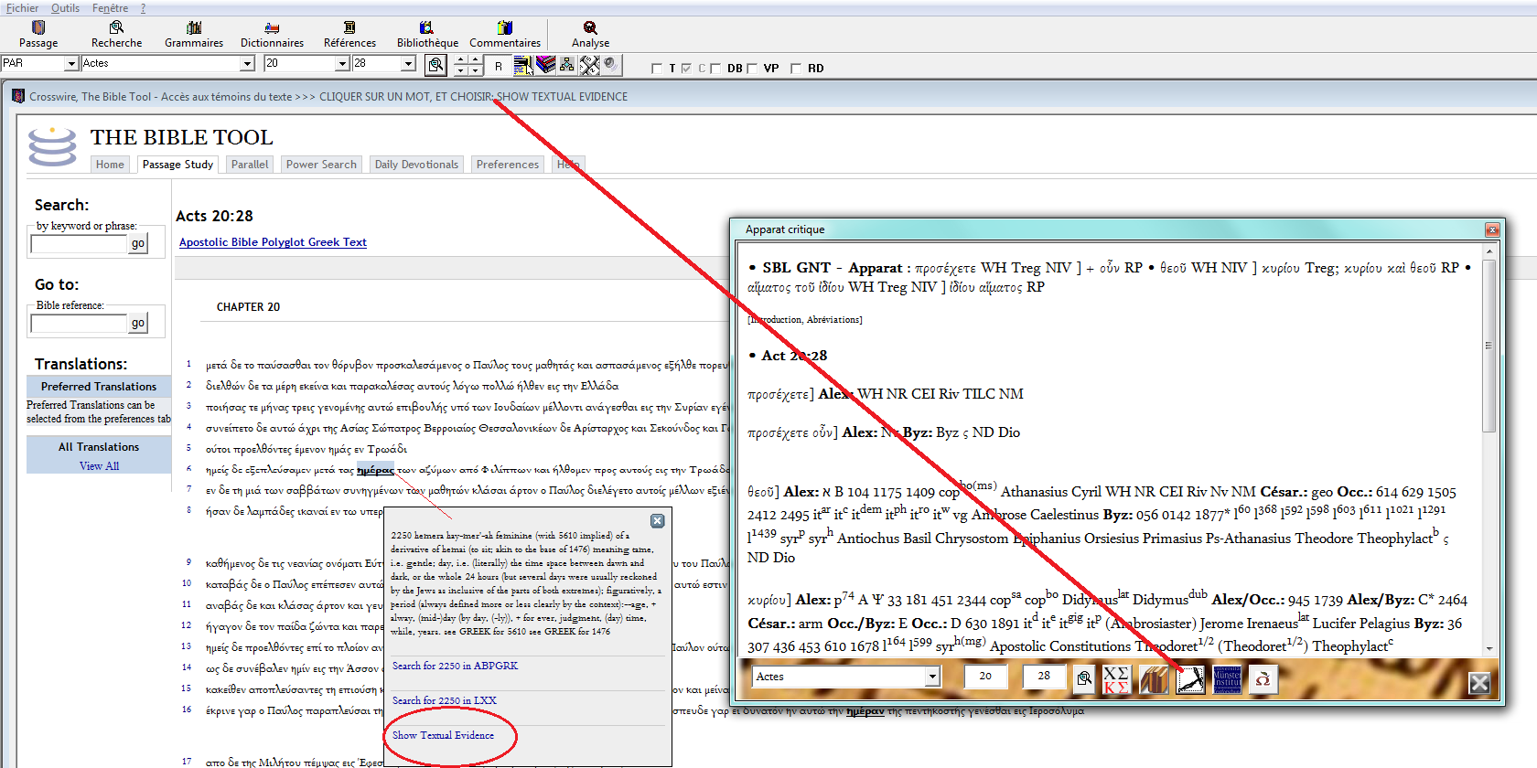Close the Apparat critique window

coord(1492,229)
